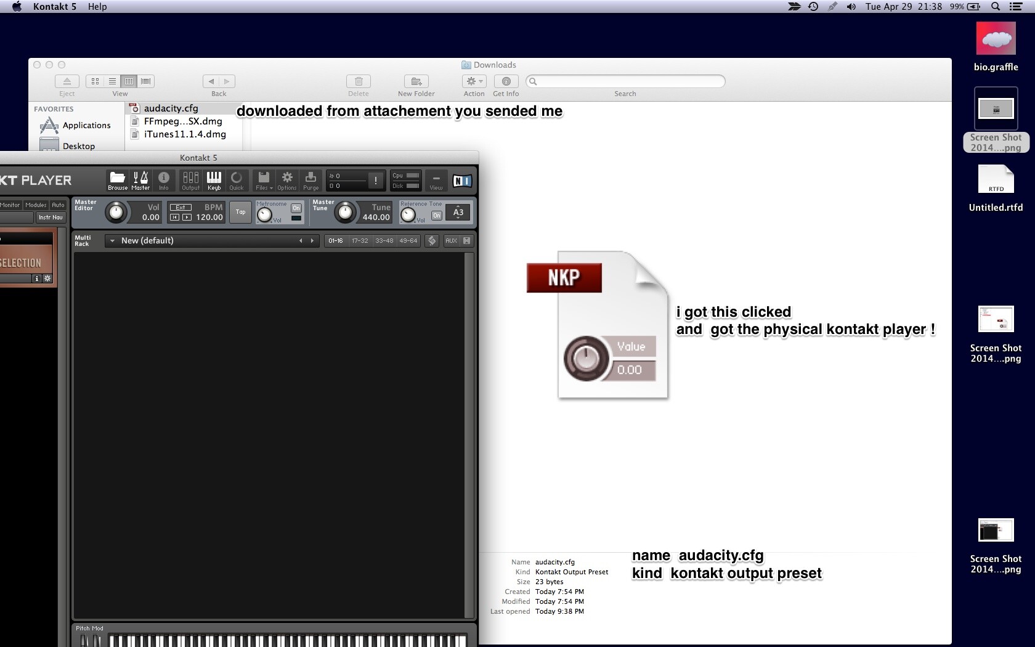Open the Files dropdown menu
1035x647 pixels.
(x=264, y=180)
